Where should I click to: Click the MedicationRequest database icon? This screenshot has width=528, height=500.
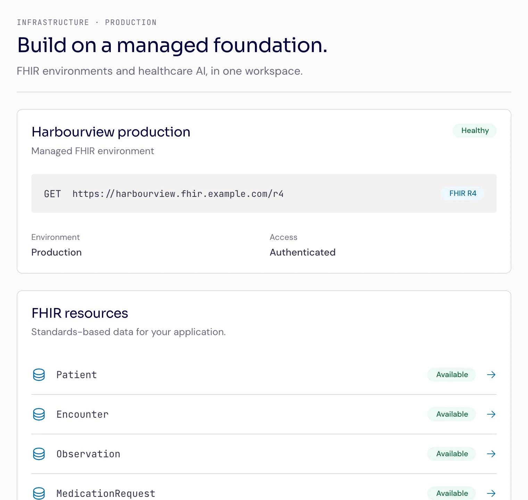(x=39, y=493)
